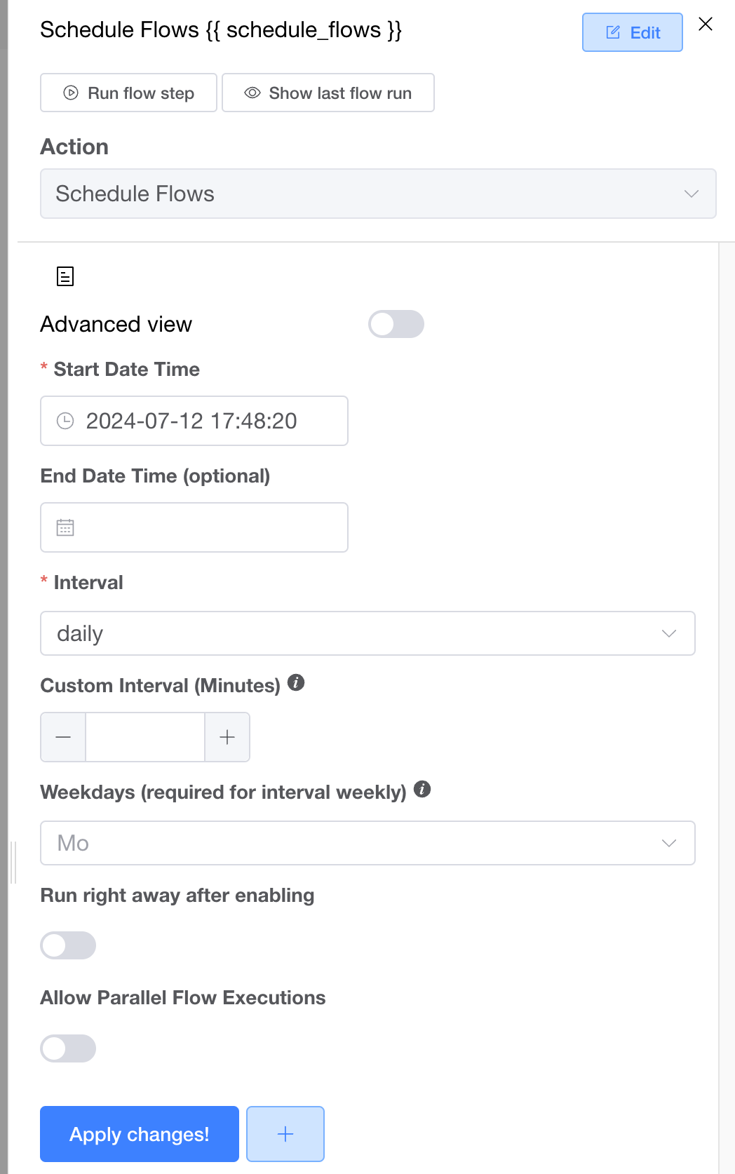Image resolution: width=735 pixels, height=1174 pixels.
Task: Increase the custom interval minutes value
Action: (227, 737)
